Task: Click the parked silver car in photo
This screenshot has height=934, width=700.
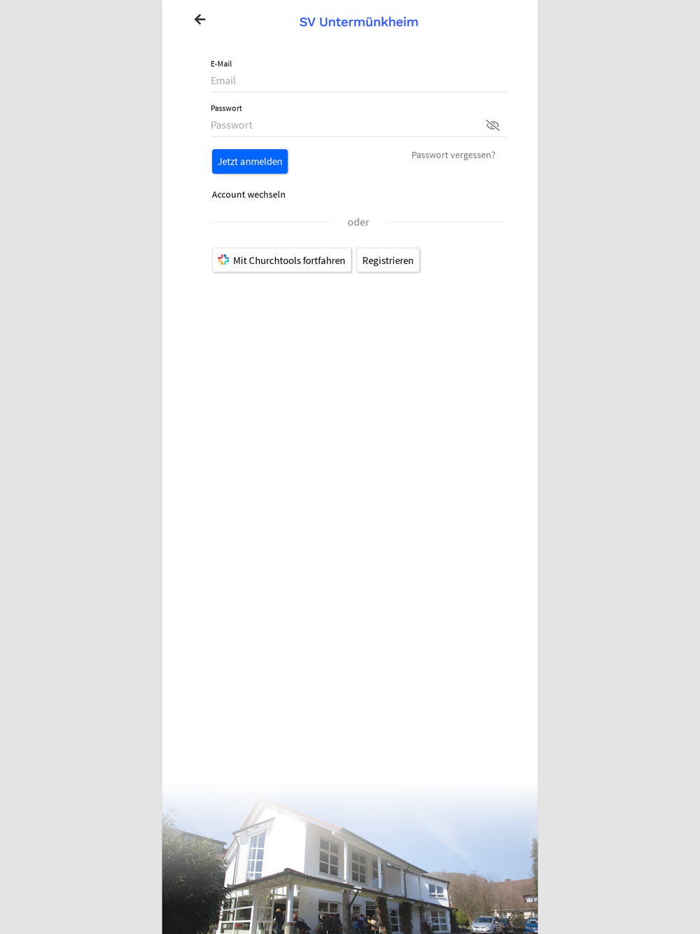Action: point(486,925)
